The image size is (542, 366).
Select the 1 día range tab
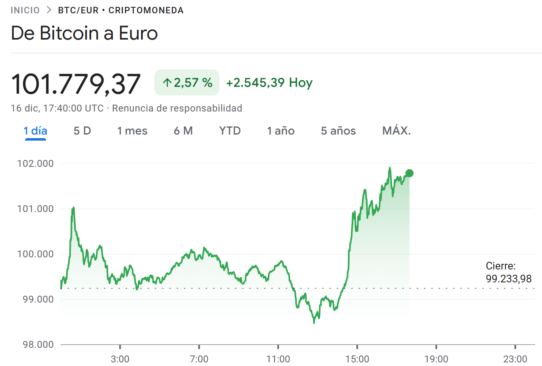[36, 131]
